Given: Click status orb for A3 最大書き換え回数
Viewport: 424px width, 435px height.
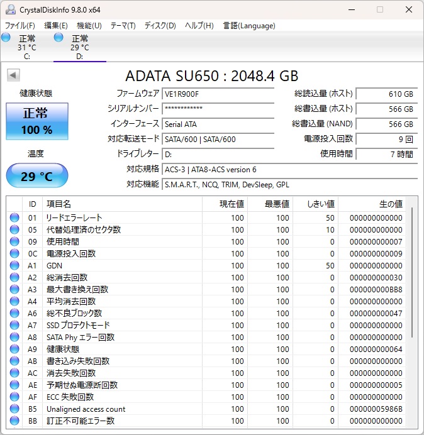Looking at the screenshot, I should 14,289.
